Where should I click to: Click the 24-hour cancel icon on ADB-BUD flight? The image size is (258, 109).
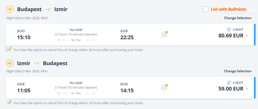(165, 87)
